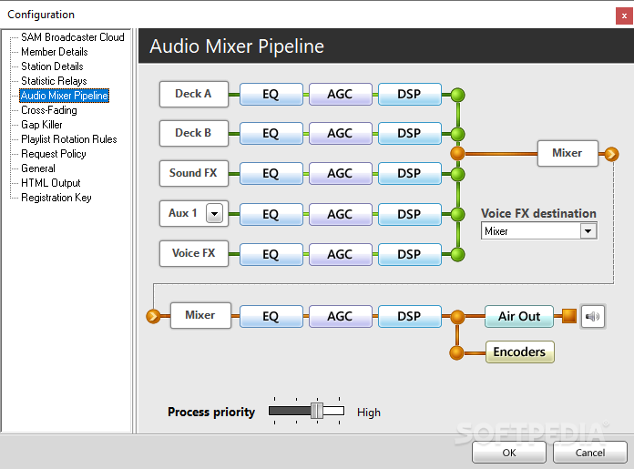Select Audio Mixer Pipeline tree item

(x=65, y=96)
